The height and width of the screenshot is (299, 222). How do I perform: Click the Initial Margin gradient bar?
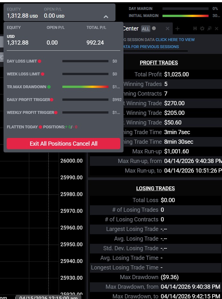click(x=186, y=15)
